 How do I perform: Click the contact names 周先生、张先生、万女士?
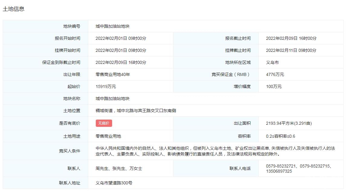coord(119,168)
